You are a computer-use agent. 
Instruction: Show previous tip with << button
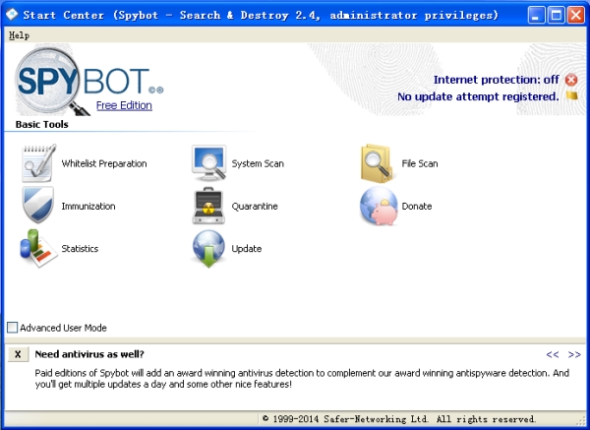(x=553, y=354)
